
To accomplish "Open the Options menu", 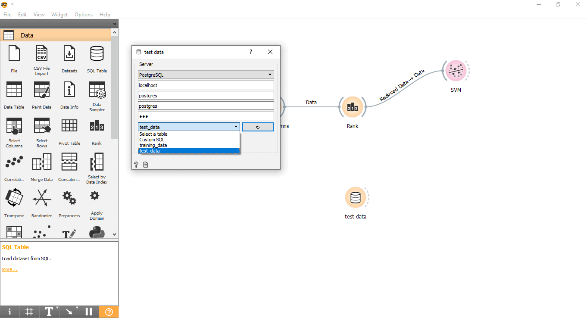I will click(84, 15).
